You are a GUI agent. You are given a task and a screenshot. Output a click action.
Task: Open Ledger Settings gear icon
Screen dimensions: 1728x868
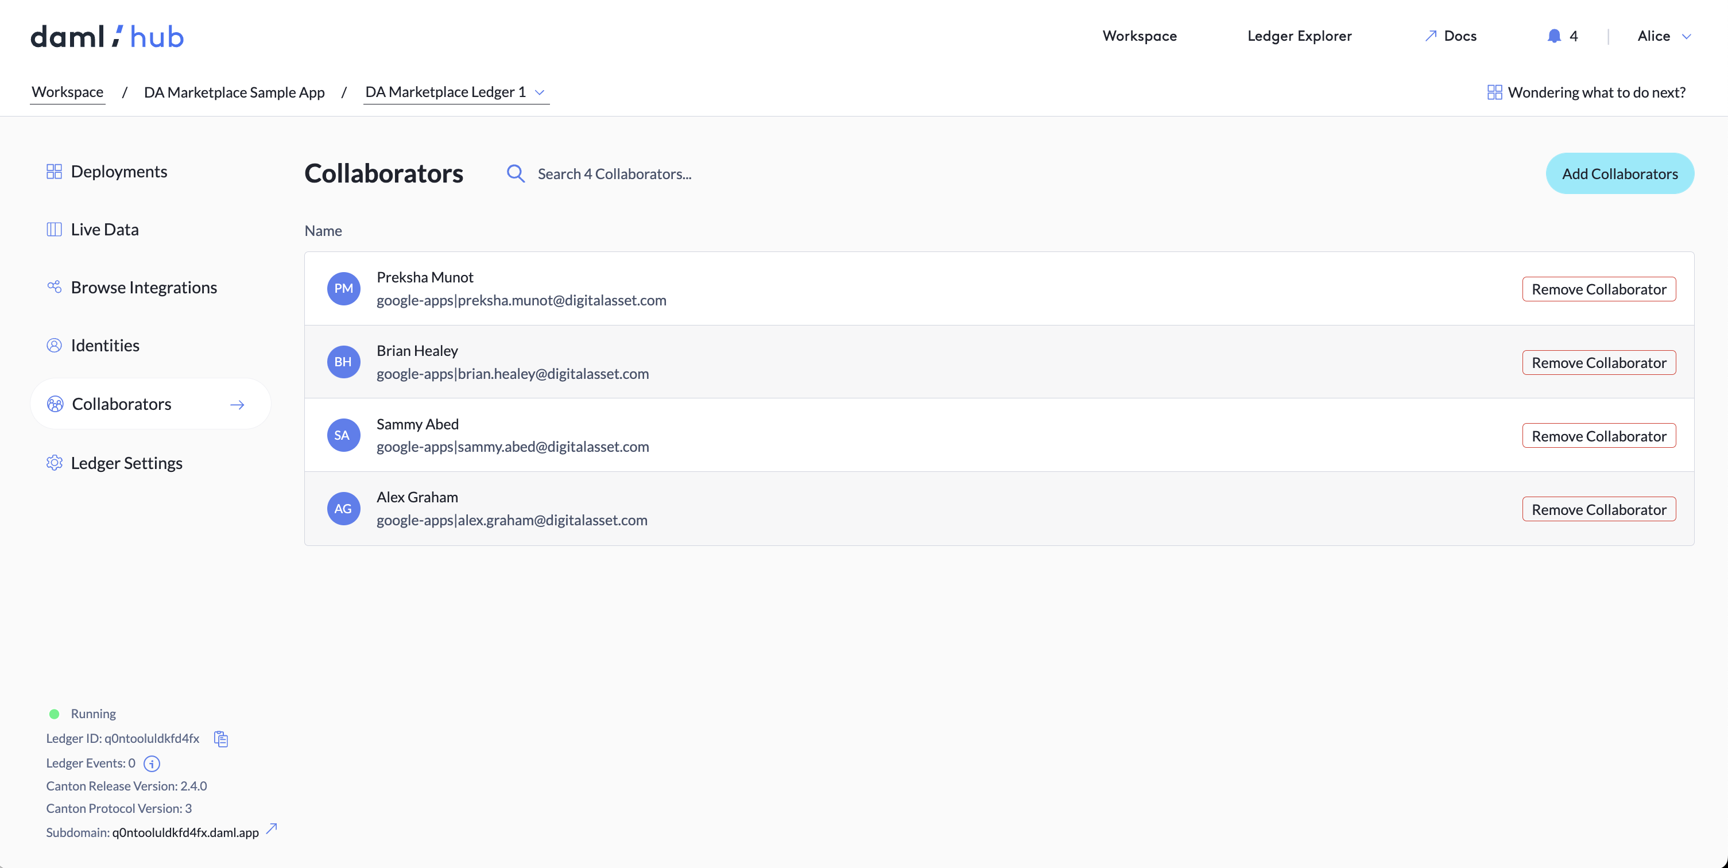(55, 463)
